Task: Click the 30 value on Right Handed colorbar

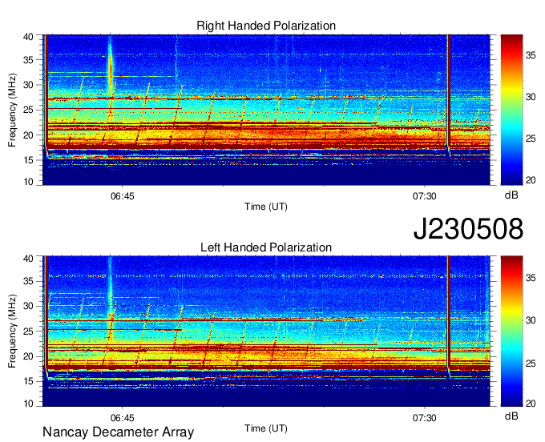Action: [531, 97]
